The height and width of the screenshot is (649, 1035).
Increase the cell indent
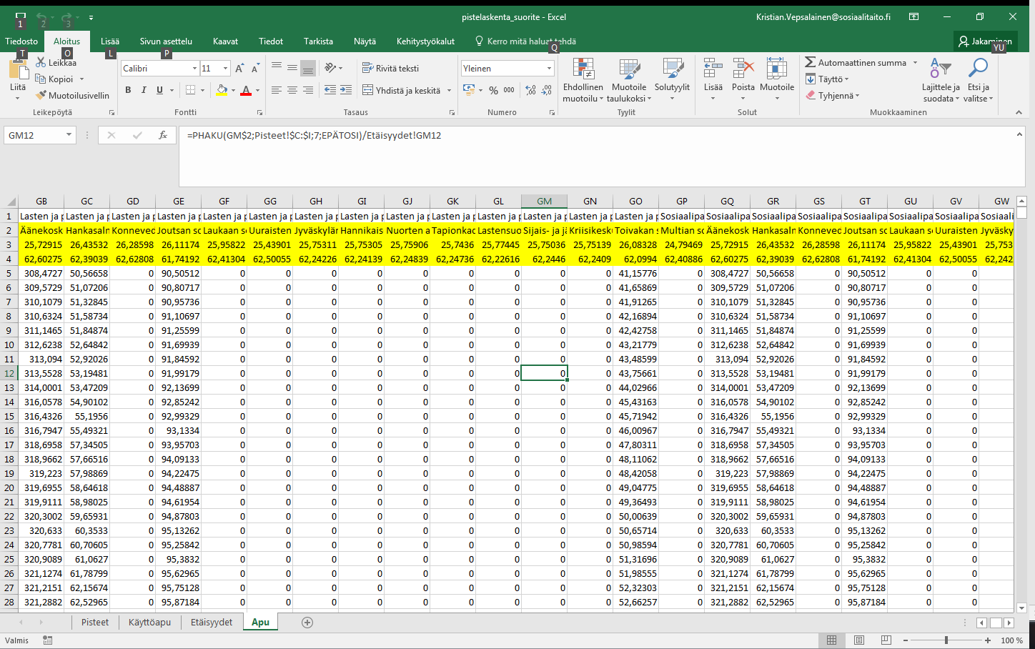pyautogui.click(x=346, y=90)
